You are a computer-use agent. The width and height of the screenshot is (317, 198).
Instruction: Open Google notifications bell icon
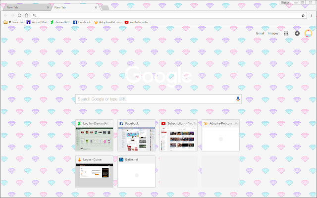coord(297,33)
